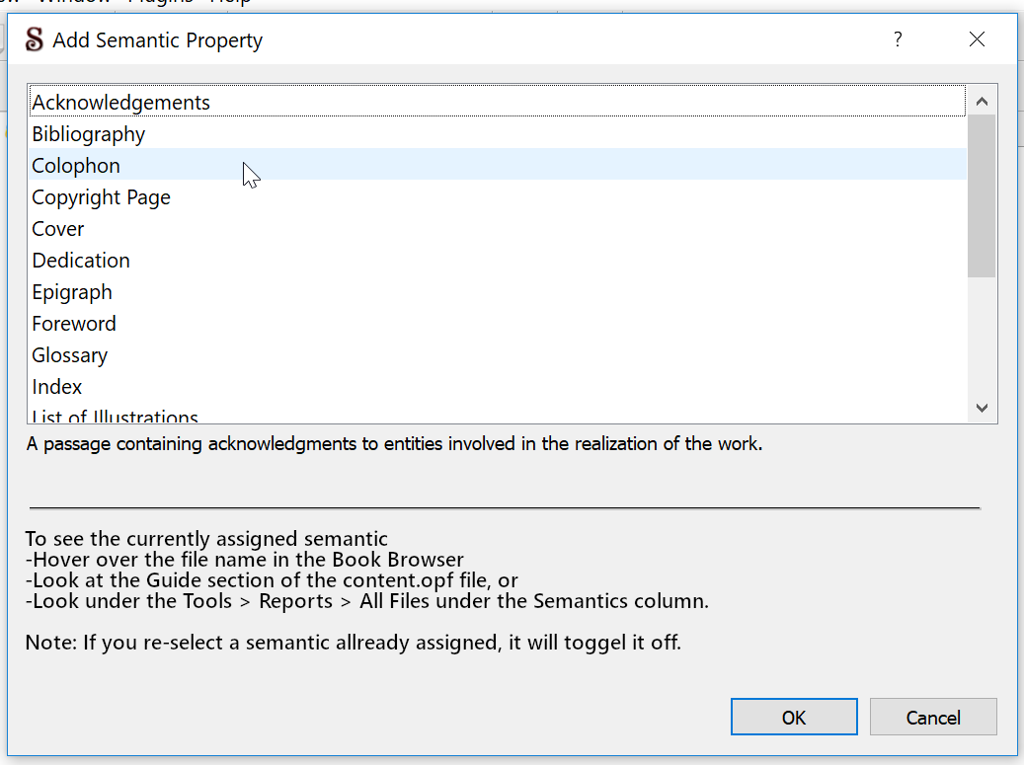Select the Bibliography entry
The height and width of the screenshot is (765, 1024).
pyautogui.click(x=89, y=134)
